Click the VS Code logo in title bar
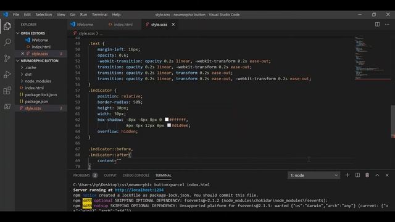The image size is (395, 222). [6, 14]
